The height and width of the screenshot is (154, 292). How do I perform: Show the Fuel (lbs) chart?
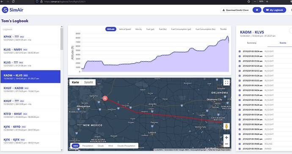tap(163, 29)
